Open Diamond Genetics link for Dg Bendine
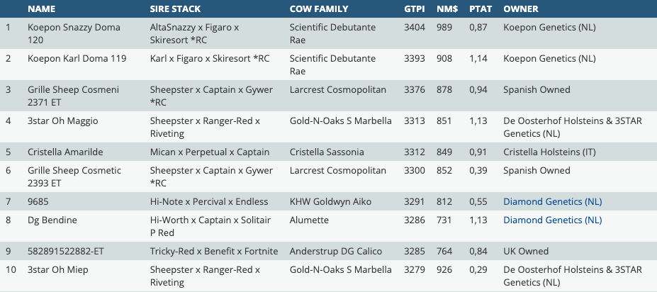 (x=552, y=220)
